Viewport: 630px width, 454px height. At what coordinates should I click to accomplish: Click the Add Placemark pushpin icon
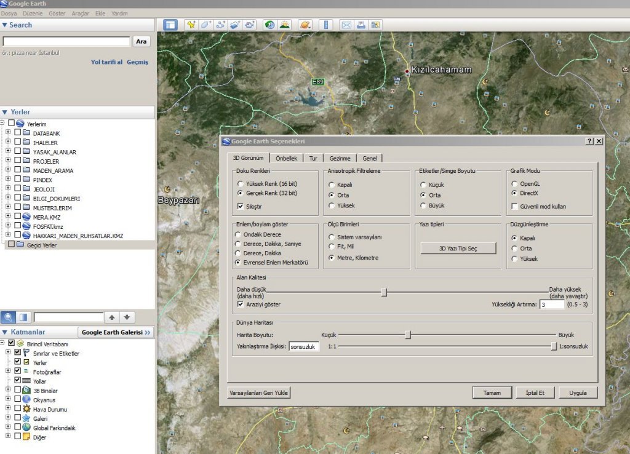click(191, 25)
